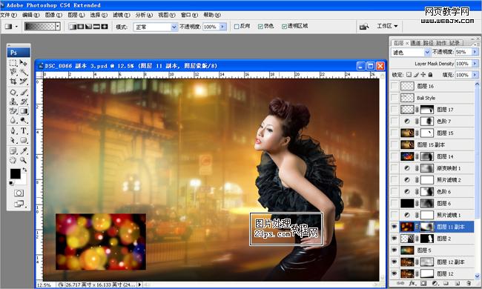Choose the diamond gradient type
This screenshot has width=482, height=289.
pos(105,27)
